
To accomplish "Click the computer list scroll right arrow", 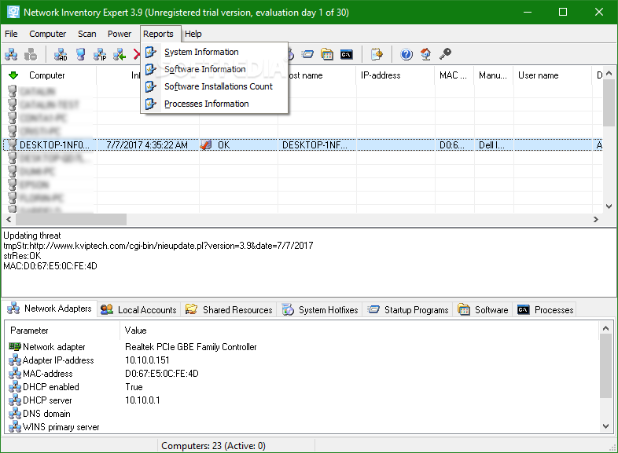I will [x=595, y=220].
